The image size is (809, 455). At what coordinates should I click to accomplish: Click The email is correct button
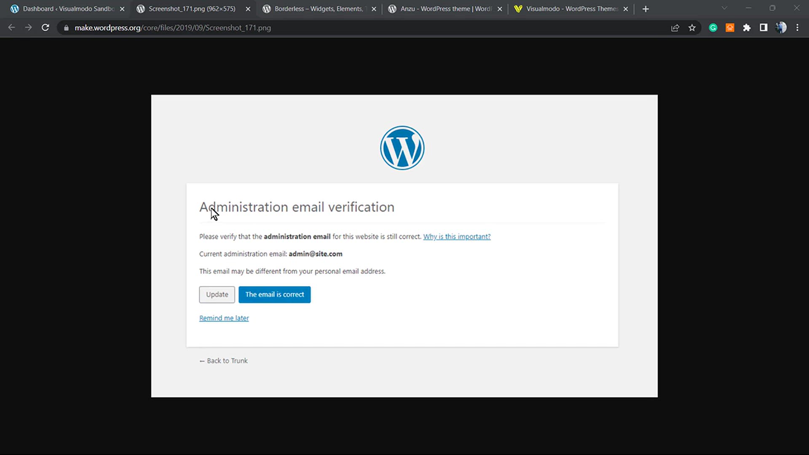tap(274, 294)
